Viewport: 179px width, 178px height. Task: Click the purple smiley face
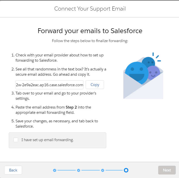(x=153, y=73)
